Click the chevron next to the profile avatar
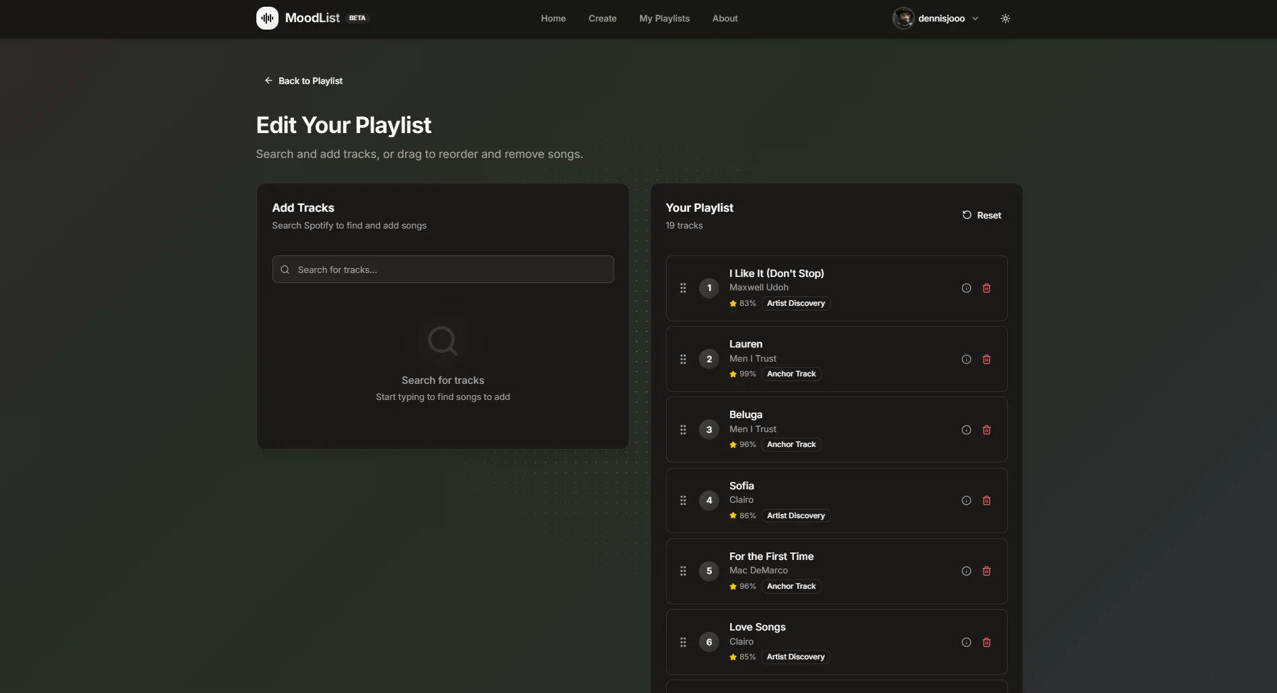Viewport: 1277px width, 693px height. (x=975, y=18)
